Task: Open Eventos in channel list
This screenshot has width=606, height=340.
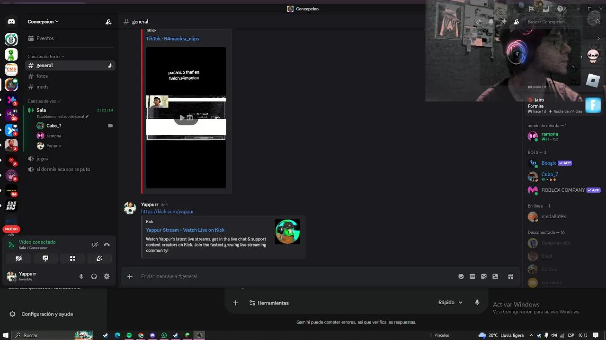Action: [x=70, y=38]
